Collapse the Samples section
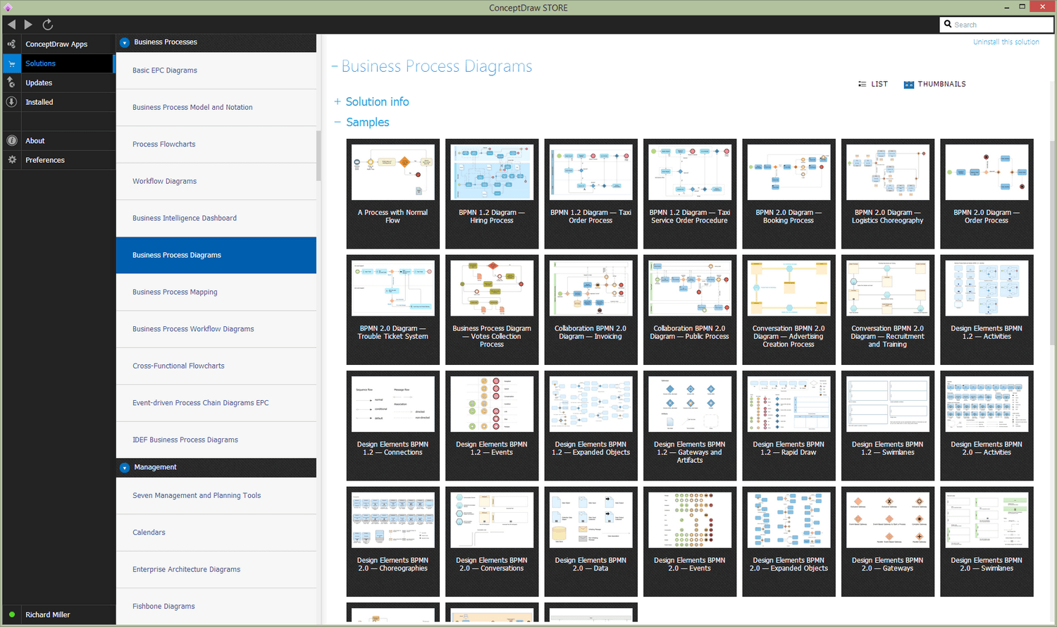 (x=338, y=122)
